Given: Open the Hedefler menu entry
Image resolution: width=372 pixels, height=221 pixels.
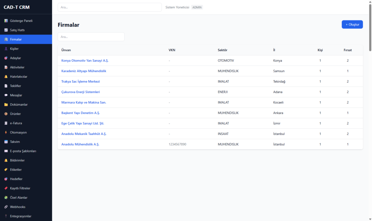Looking at the screenshot, I should (x=26, y=179).
